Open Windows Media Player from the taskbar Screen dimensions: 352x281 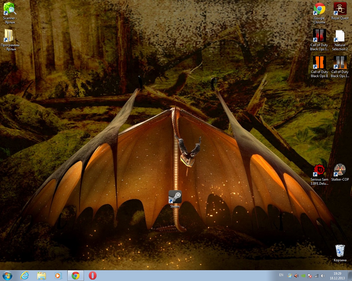pos(58,276)
